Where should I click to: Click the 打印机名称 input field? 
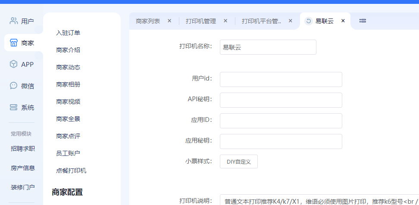click(268, 47)
